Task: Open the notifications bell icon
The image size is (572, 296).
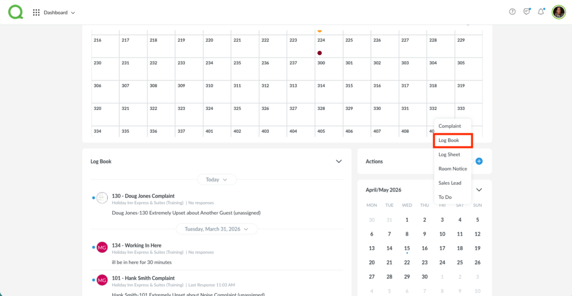Action: click(541, 12)
